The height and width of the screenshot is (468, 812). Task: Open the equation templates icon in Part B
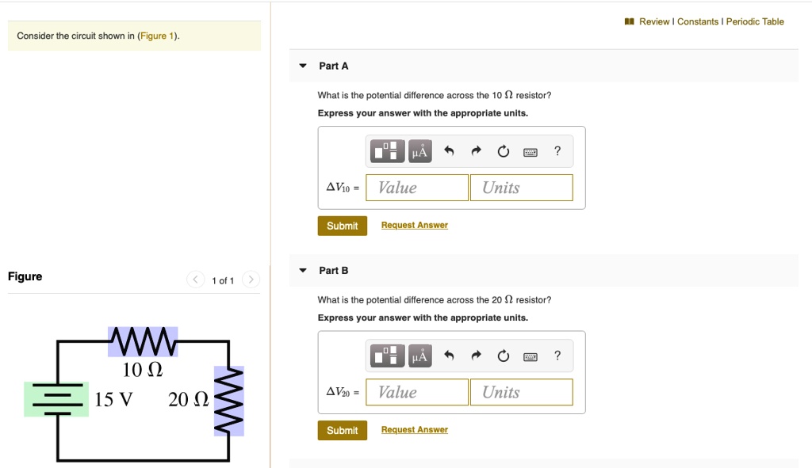386,355
